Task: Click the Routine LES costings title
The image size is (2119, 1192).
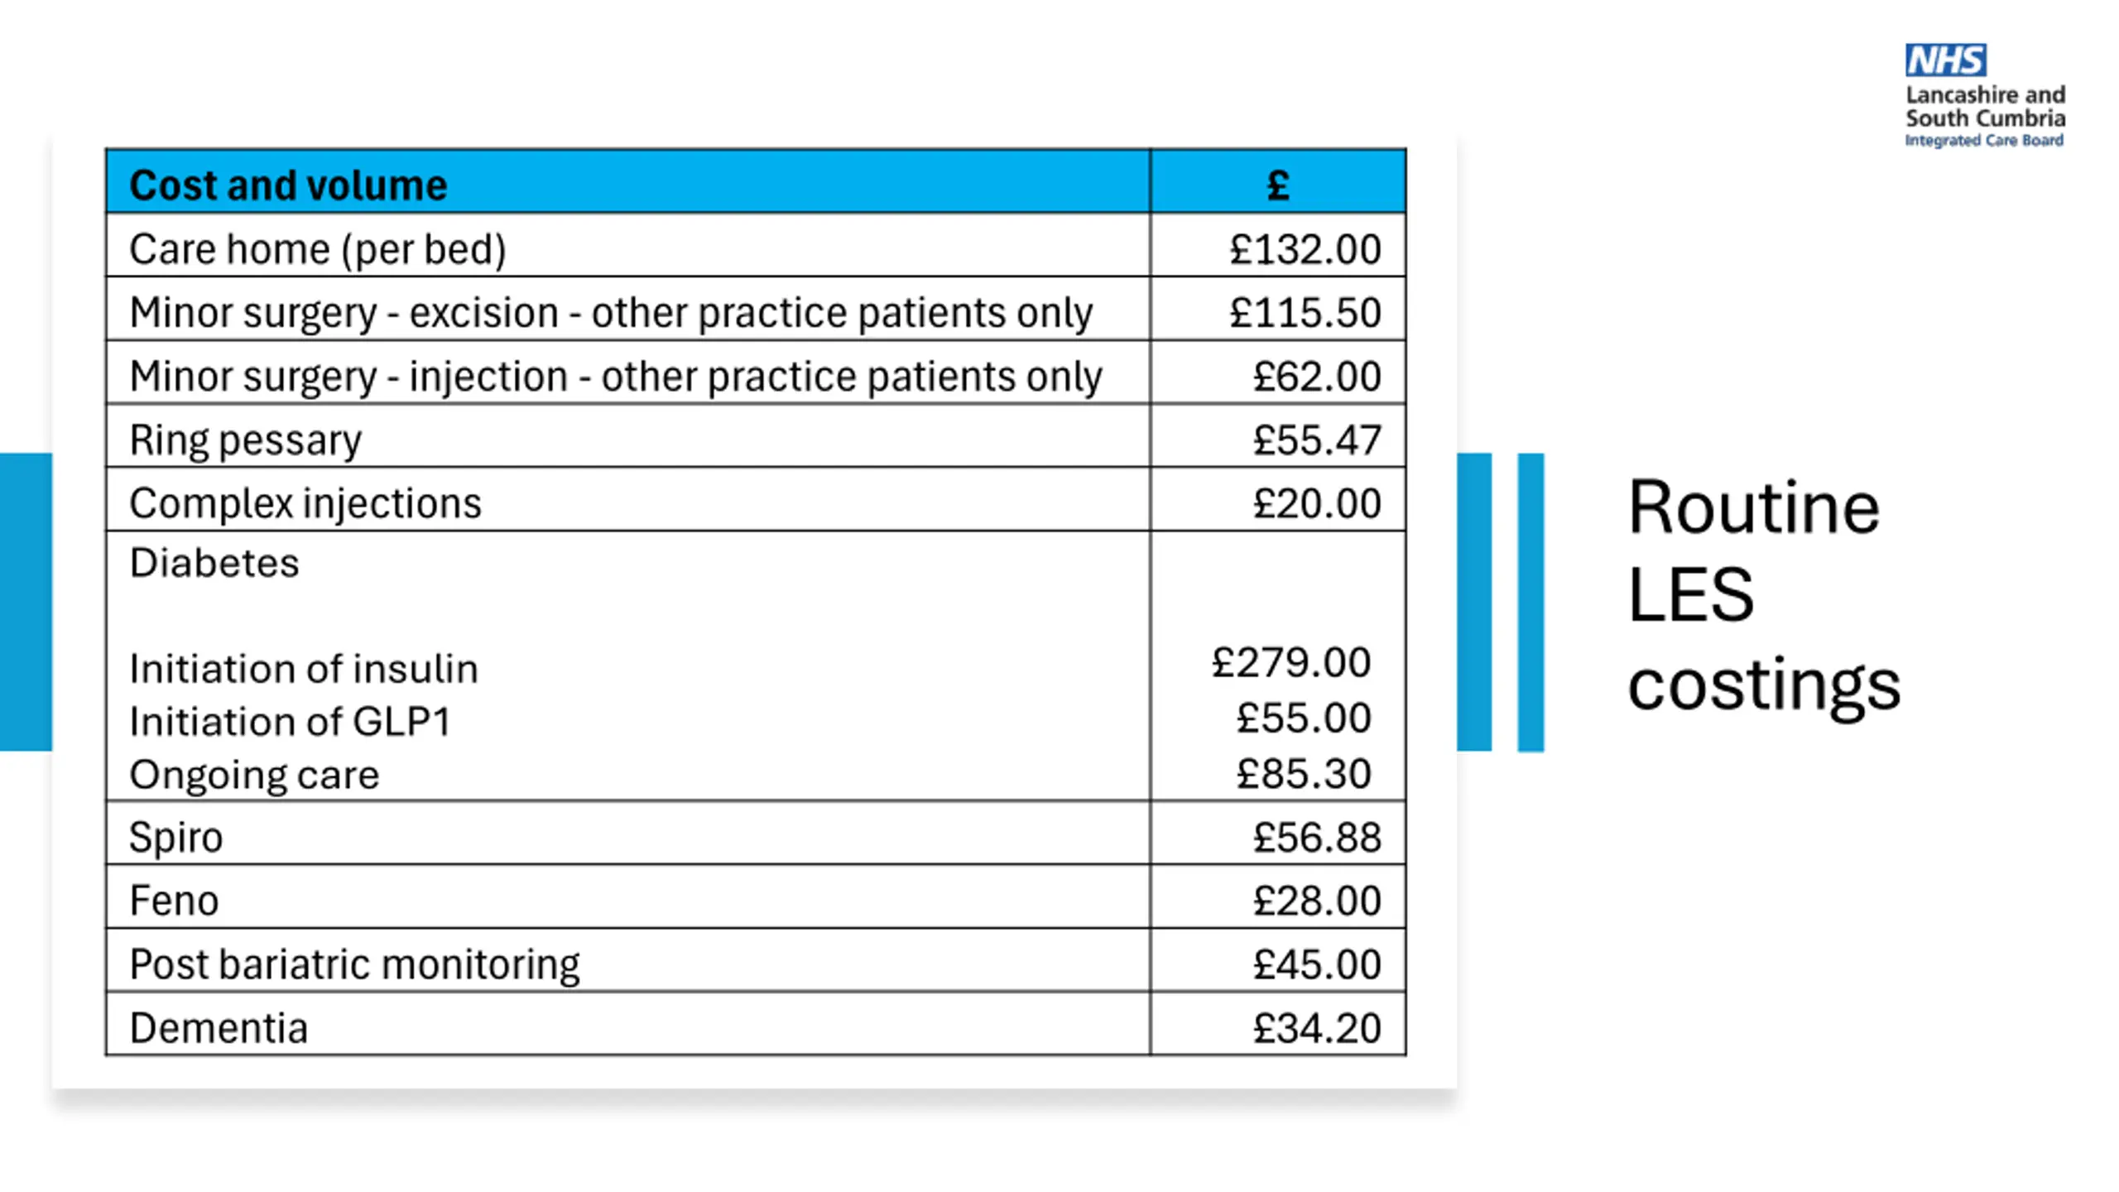Action: pyautogui.click(x=1763, y=594)
